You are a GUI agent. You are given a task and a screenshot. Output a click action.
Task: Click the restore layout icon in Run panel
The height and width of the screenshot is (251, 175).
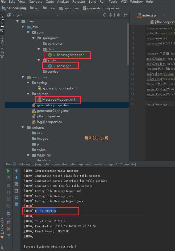9,214
